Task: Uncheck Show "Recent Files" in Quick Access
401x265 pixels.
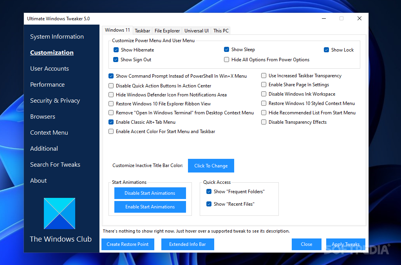Action: point(209,204)
